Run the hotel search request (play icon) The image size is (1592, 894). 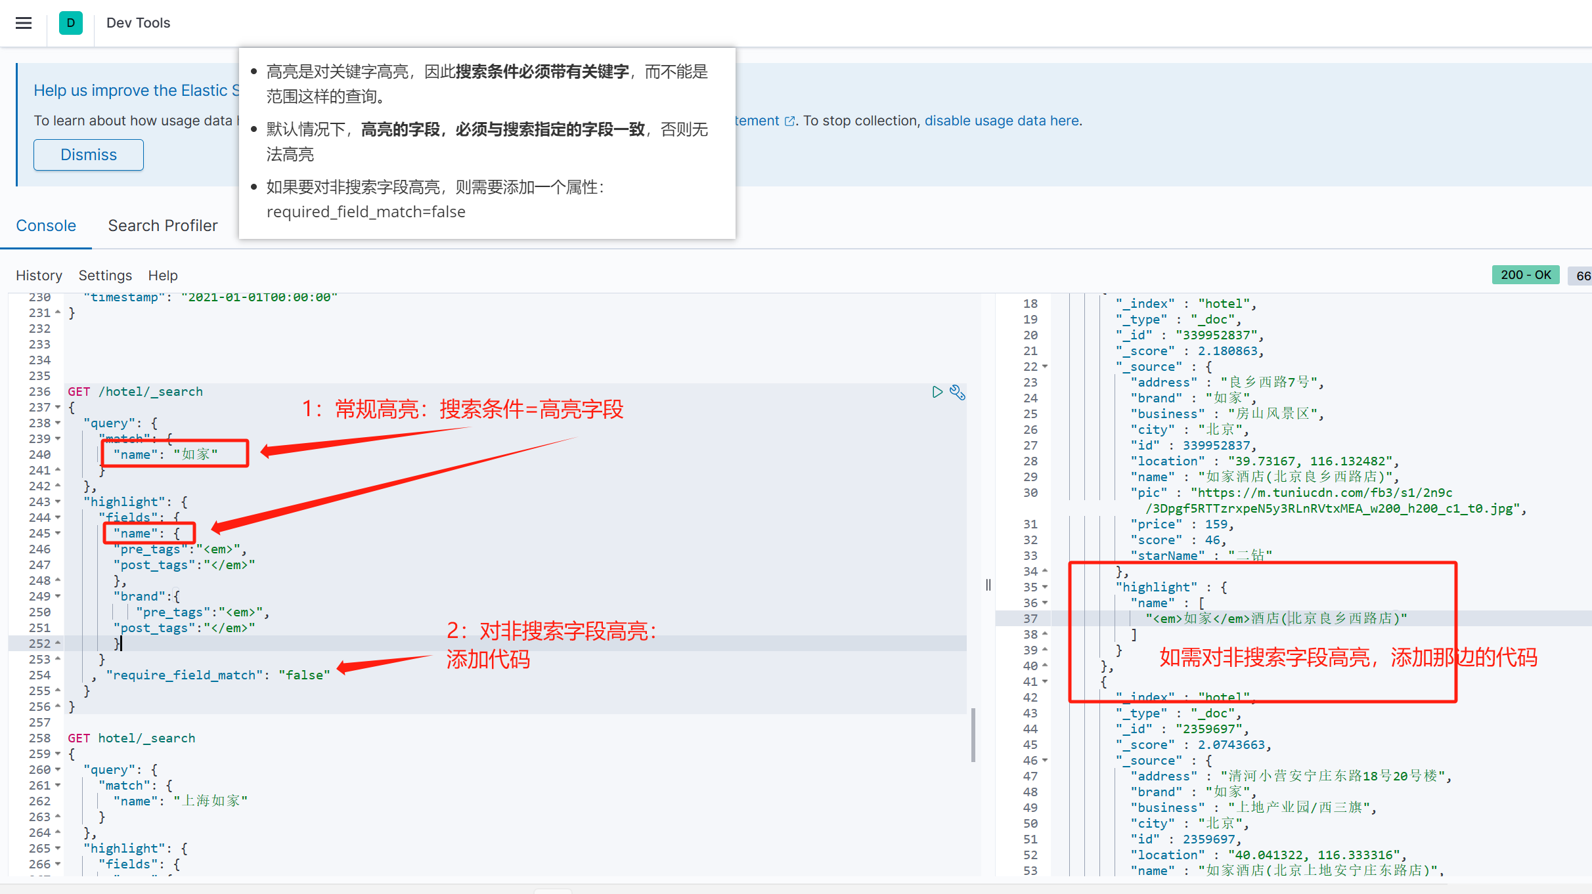[x=937, y=392]
